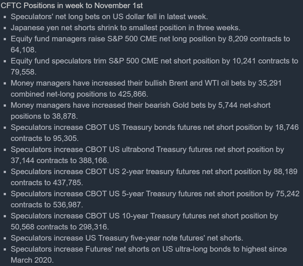This screenshot has width=303, height=266.
Task: Select the 2-year treasury futures line
Action: click(x=154, y=172)
